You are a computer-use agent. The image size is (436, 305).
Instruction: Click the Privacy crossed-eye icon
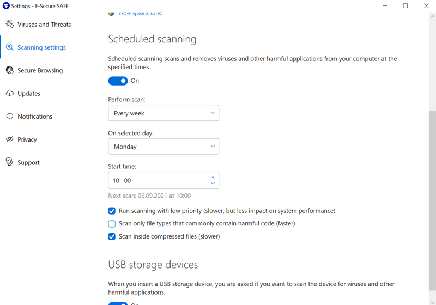click(9, 139)
